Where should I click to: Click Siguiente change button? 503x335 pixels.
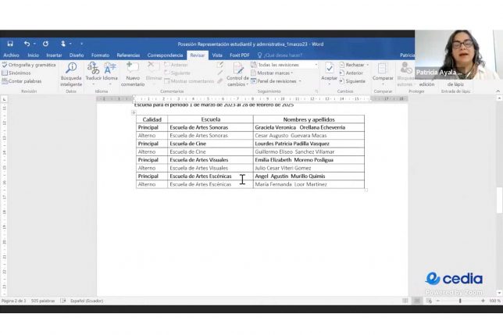pos(355,80)
